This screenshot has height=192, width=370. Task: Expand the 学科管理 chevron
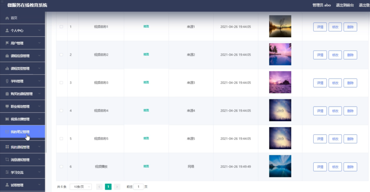tap(39, 81)
